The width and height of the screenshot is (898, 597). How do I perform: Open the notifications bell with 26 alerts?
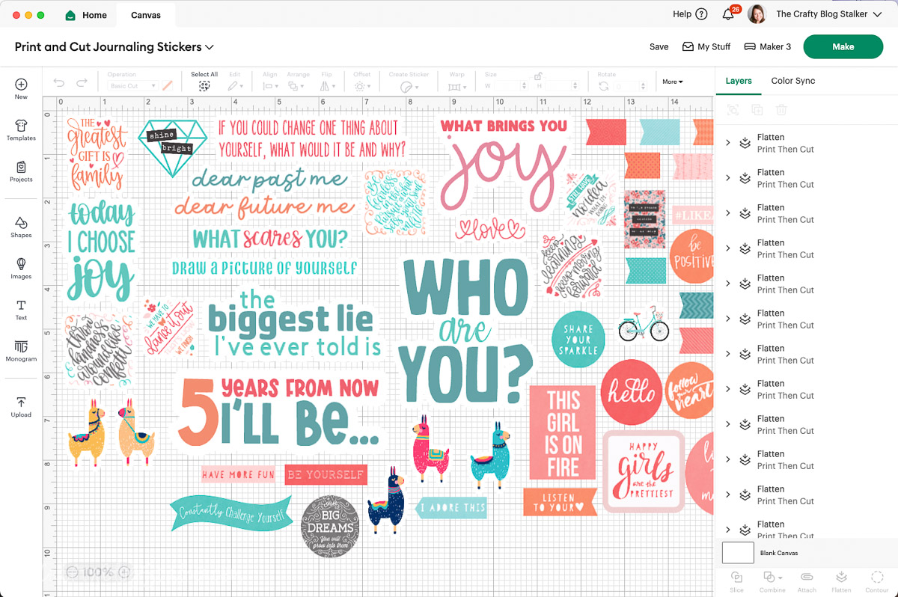[x=727, y=13]
